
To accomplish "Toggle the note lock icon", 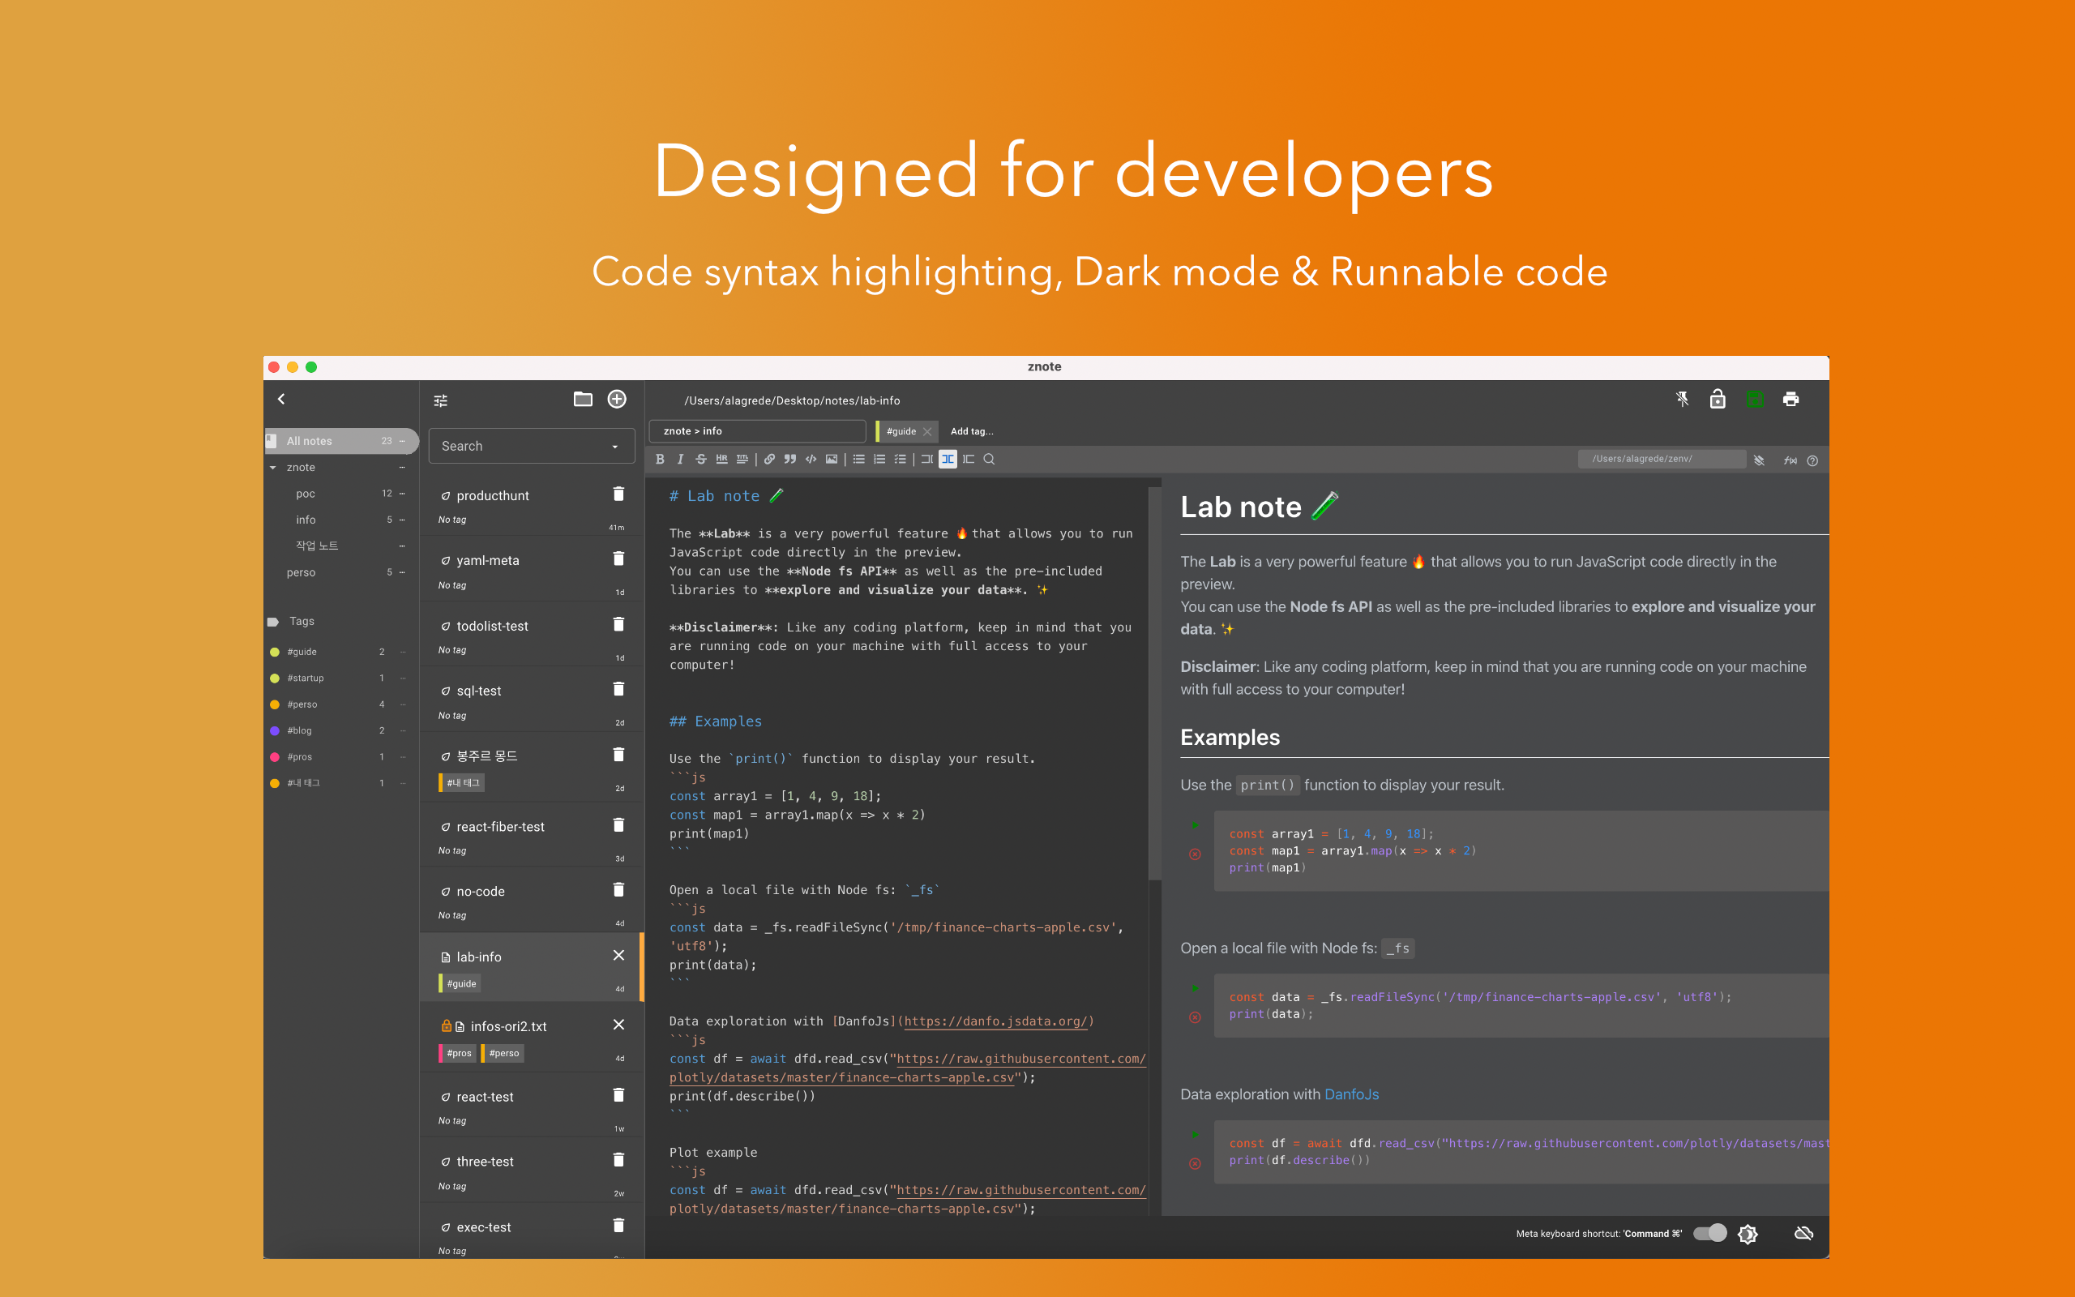I will pyautogui.click(x=1718, y=399).
